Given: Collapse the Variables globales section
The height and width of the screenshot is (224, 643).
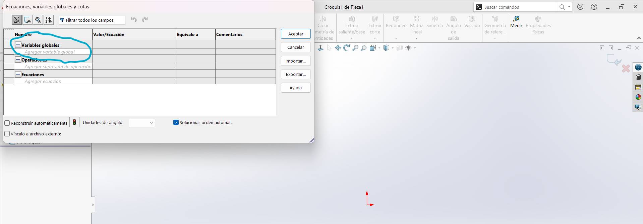Looking at the screenshot, I should [x=18, y=45].
